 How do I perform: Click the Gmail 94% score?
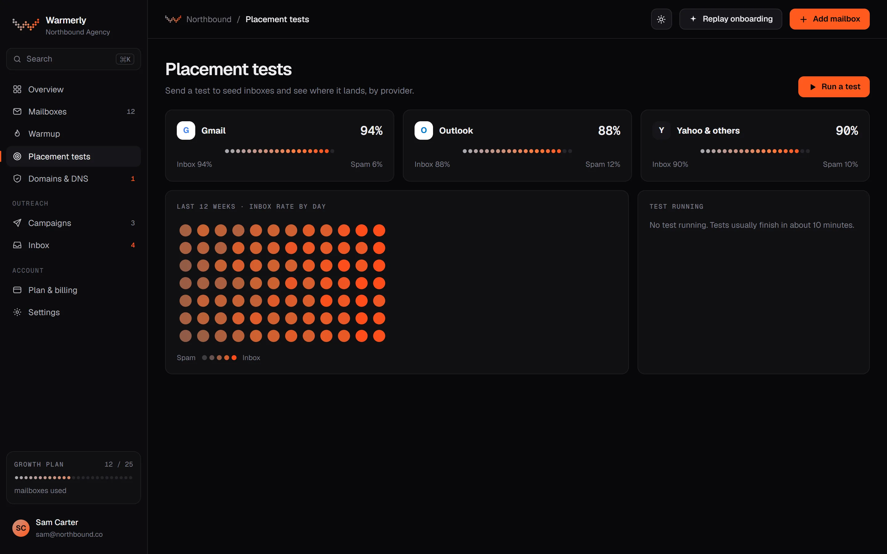click(371, 130)
